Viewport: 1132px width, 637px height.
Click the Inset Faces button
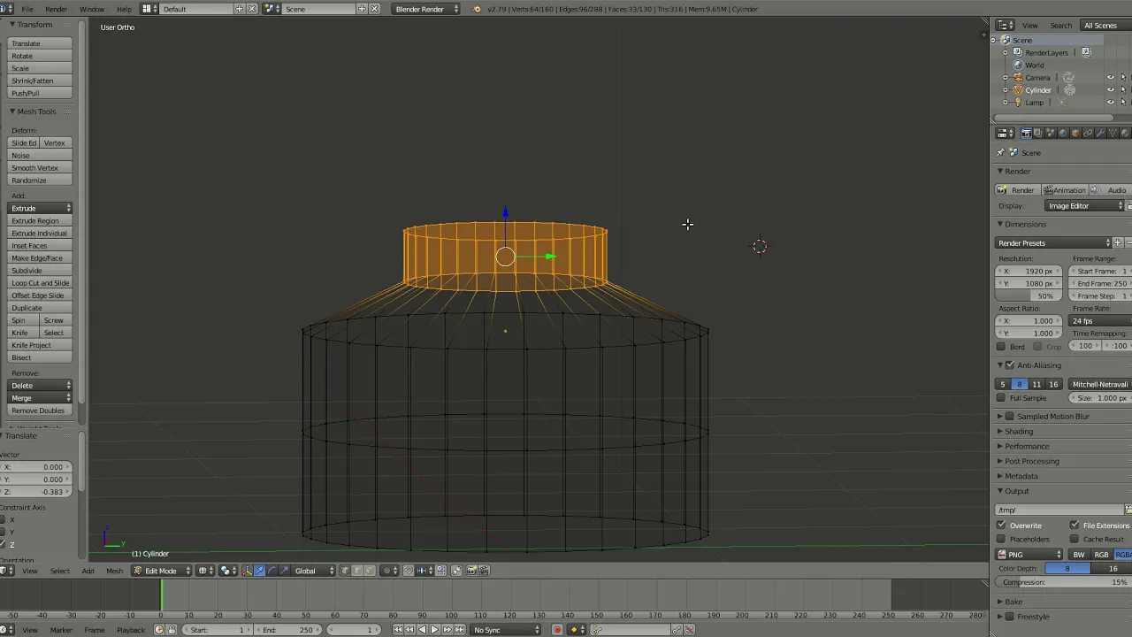(41, 246)
